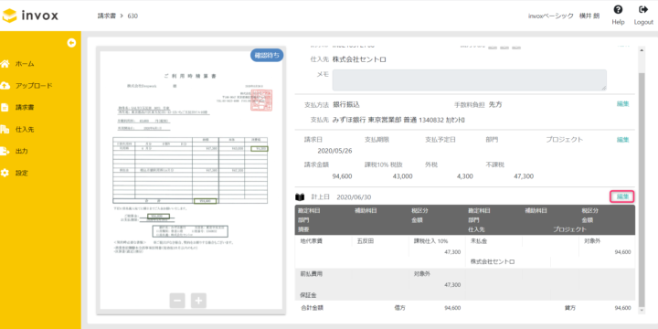Click the scrollbar down arrow
This screenshot has width=658, height=329.
641,310
